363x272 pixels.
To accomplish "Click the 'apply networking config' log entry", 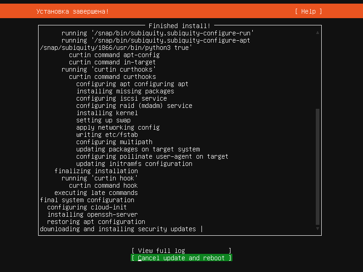I will 118,127.
